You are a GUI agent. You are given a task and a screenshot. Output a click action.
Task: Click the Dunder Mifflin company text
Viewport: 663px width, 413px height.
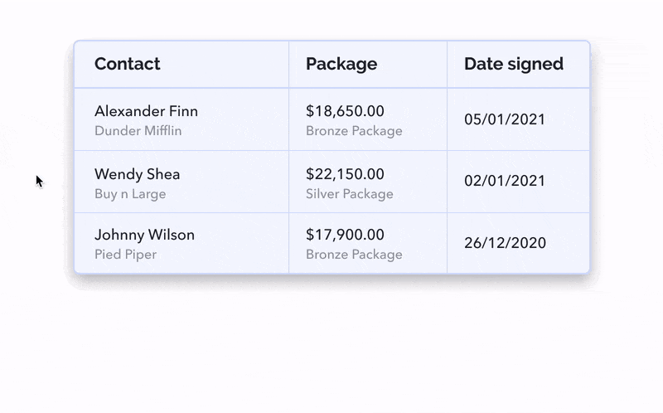pos(138,131)
